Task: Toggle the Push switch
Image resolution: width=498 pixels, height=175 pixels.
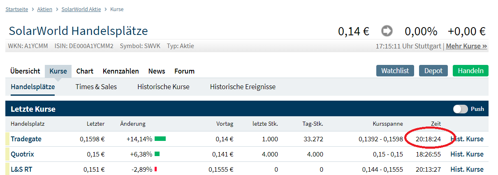Action: pos(460,109)
